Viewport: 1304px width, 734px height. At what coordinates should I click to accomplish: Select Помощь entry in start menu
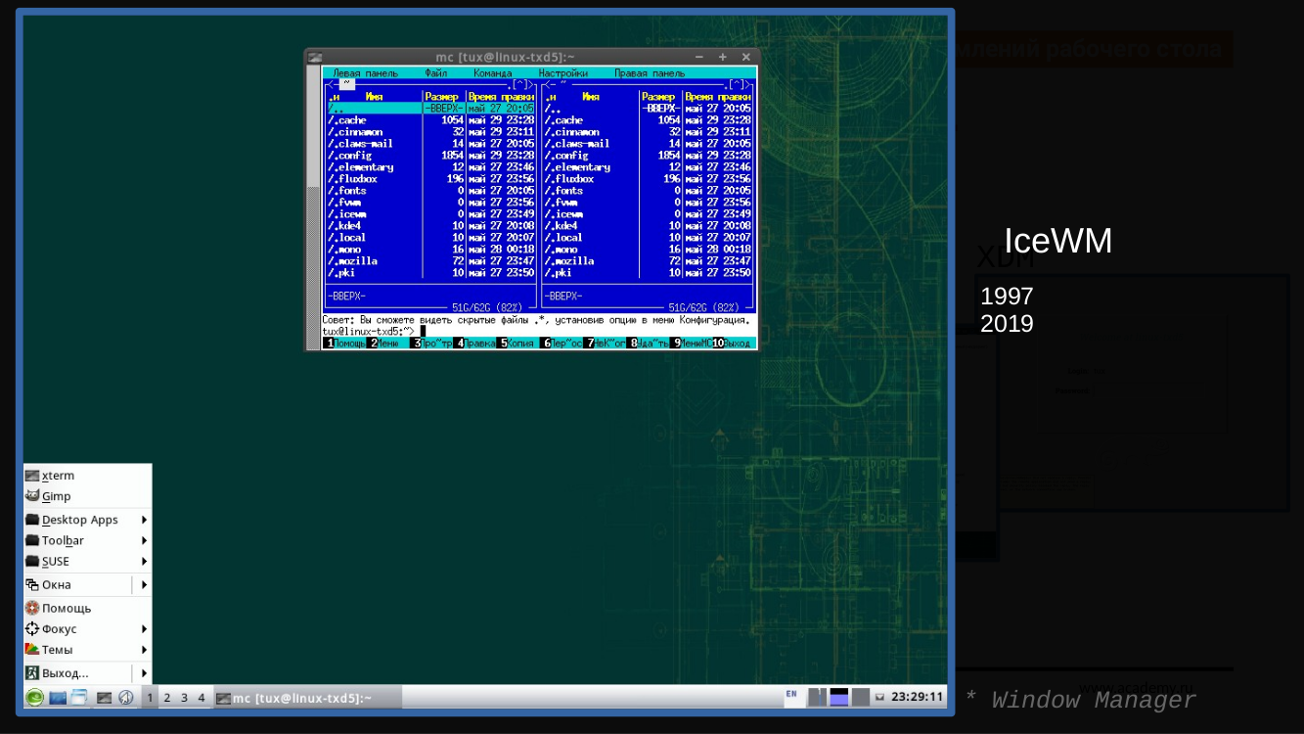pos(88,608)
